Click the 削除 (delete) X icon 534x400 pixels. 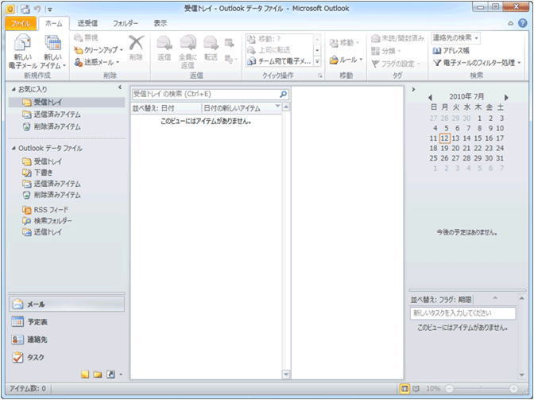coord(136,43)
